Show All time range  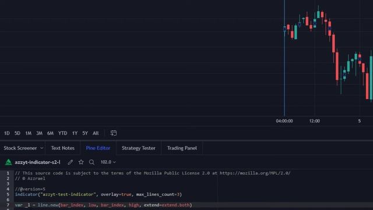tap(96, 133)
